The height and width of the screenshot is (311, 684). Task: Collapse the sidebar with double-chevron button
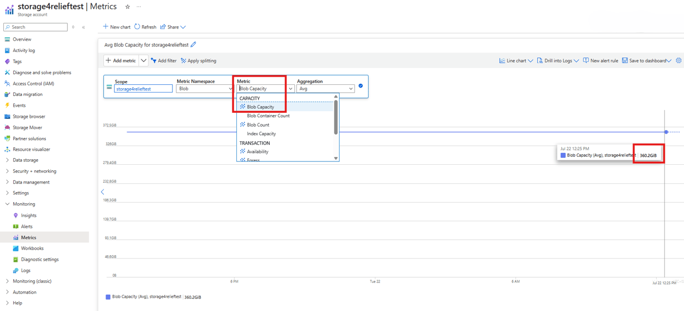click(83, 27)
